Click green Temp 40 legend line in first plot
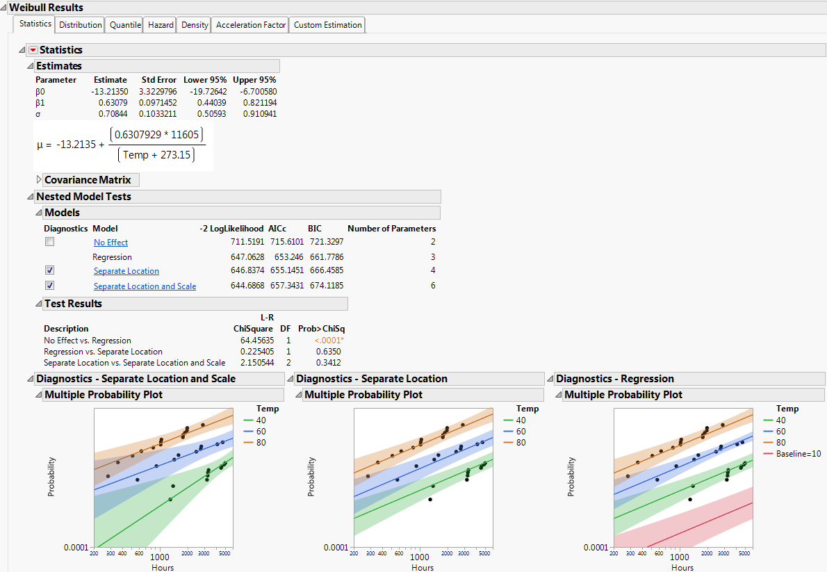The width and height of the screenshot is (827, 572). (x=249, y=420)
